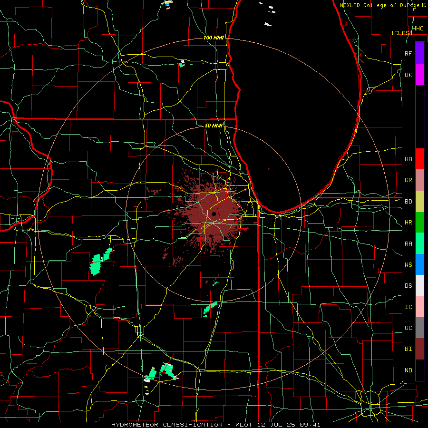Click the HA red legend swatch
Screen dimensions: 428x428
click(420, 159)
